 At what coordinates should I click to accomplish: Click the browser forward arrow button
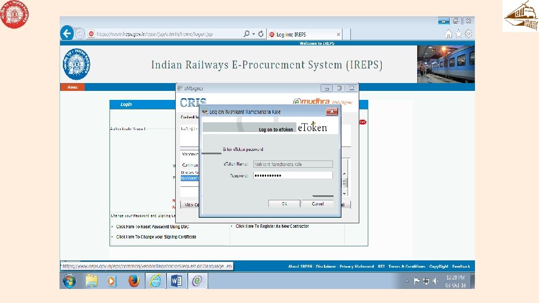point(80,34)
